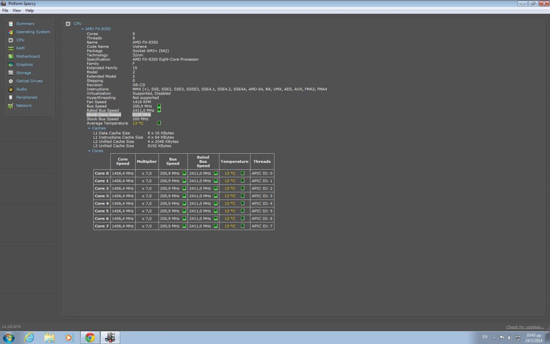This screenshot has height=344, width=550.
Task: Collapse the Caches section
Action: click(89, 128)
